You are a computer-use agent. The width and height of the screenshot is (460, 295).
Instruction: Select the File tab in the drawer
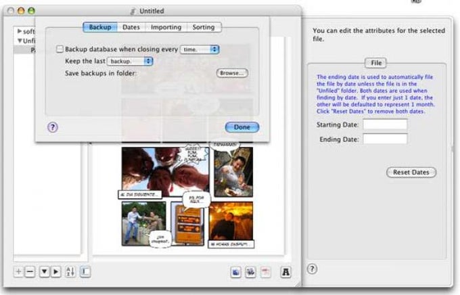click(x=376, y=63)
